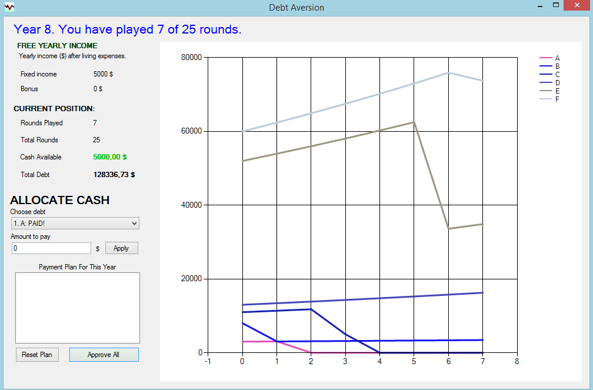
Task: Confirm payments with Approve All
Action: 104,355
